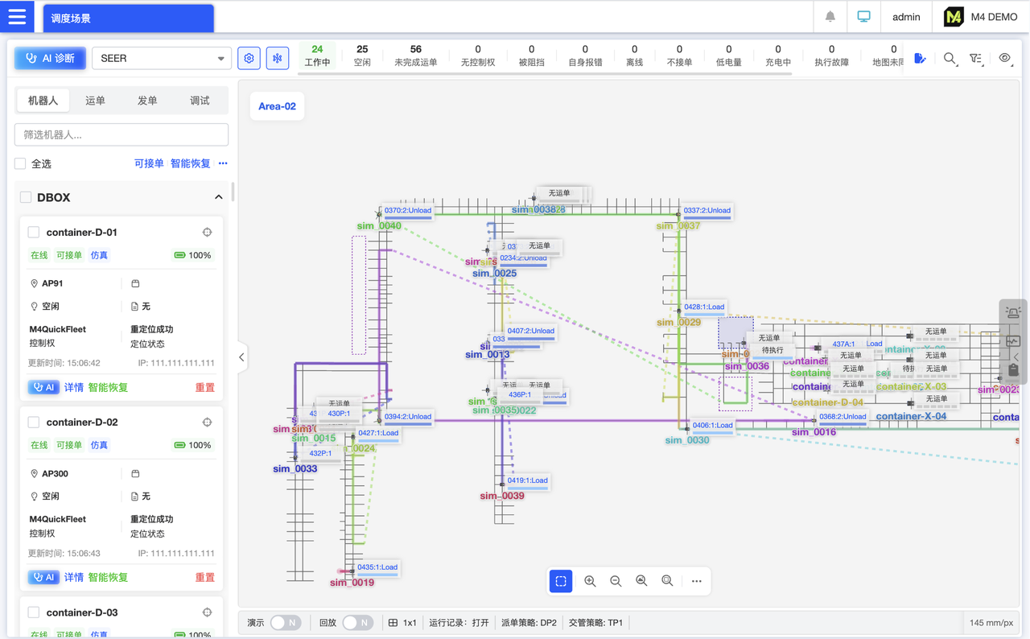Click 重置 link for container-D-01

(205, 388)
